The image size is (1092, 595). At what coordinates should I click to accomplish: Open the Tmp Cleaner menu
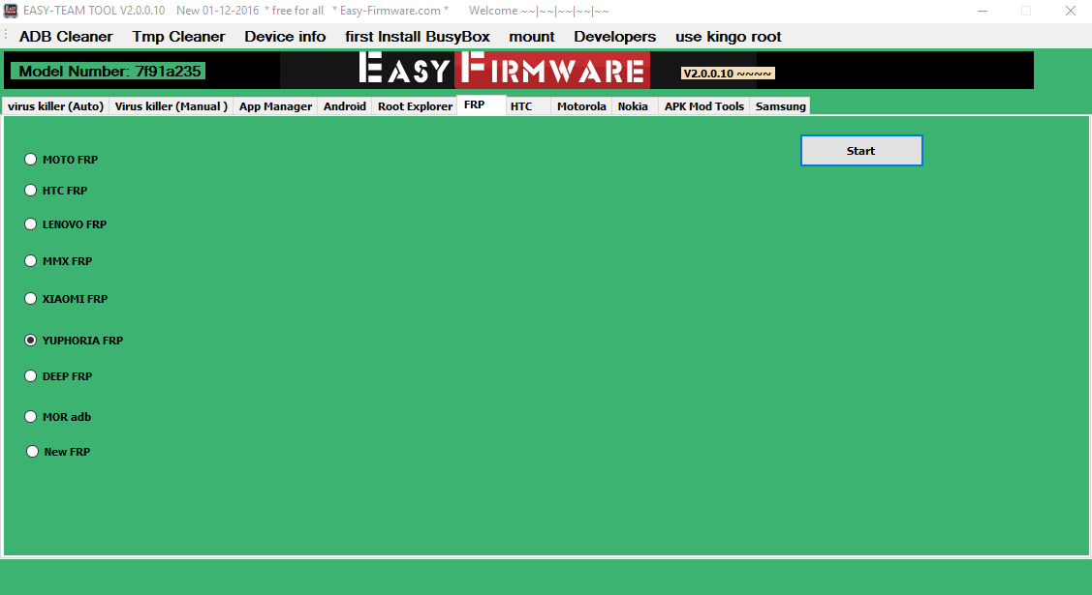point(178,36)
